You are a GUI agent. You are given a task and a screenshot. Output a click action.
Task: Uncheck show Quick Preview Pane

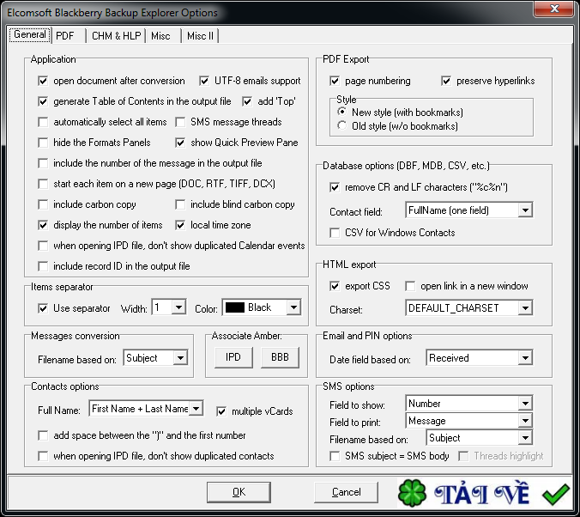180,143
